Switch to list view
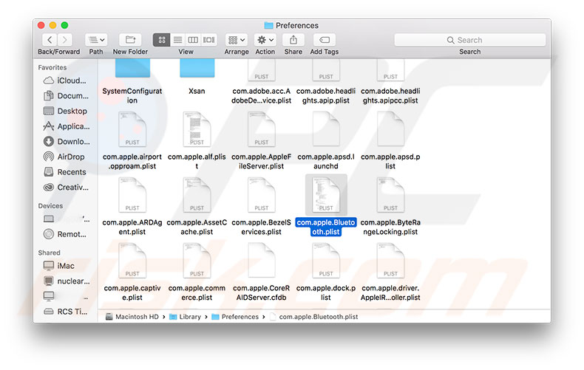Viewport: 584px width, 370px height. point(177,40)
